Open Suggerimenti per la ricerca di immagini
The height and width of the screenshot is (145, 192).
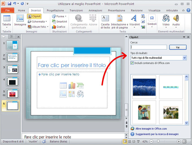click(x=157, y=134)
